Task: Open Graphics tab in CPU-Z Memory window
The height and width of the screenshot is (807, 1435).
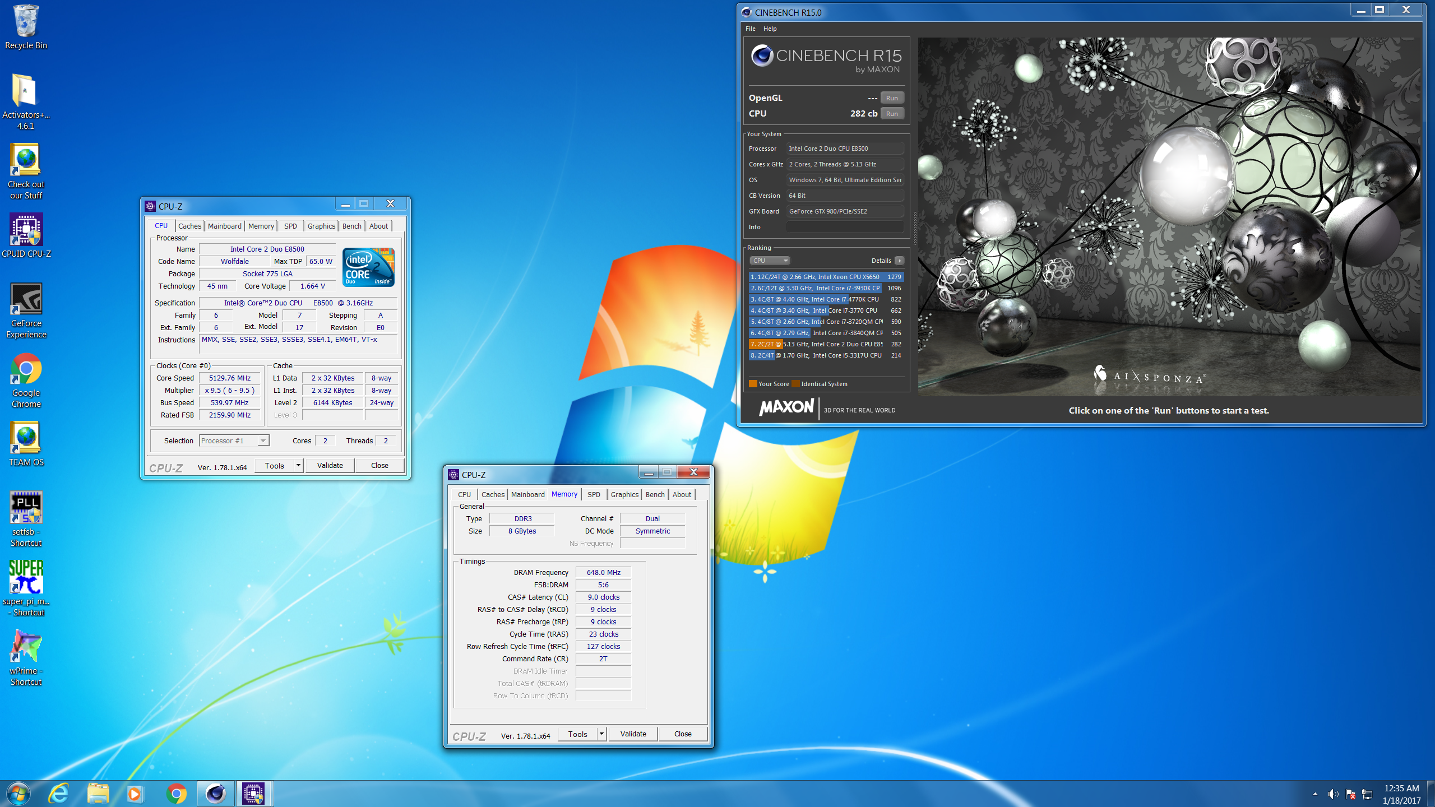Action: click(624, 494)
